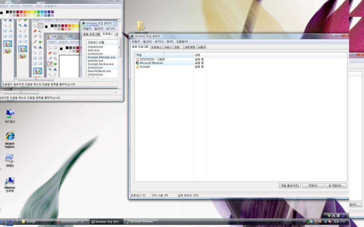Viewport: 364px width, 227px height.
Task: Click Paint's vertical scroll down arrow
Action: (x=120, y=89)
